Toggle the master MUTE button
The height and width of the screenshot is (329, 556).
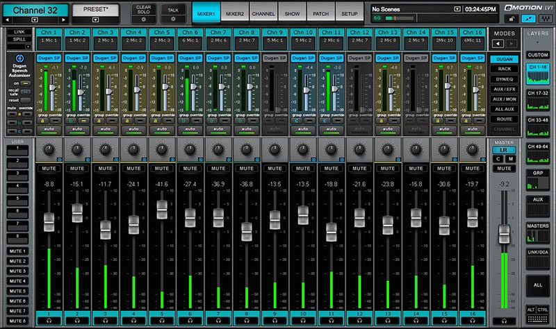pos(504,169)
